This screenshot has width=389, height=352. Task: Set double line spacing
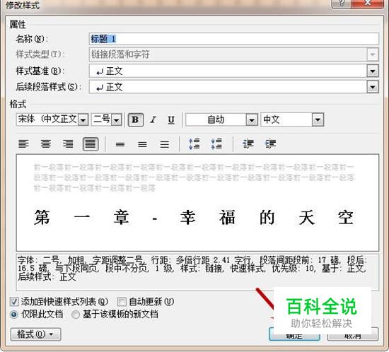[x=165, y=144]
